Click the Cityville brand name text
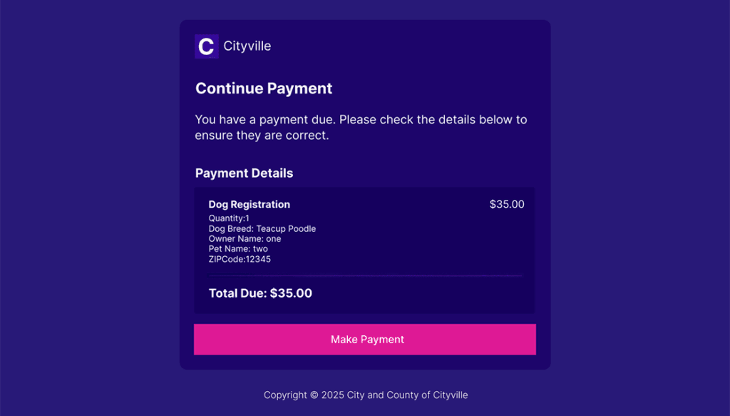 point(247,46)
